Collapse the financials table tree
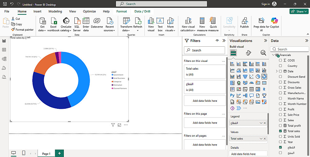This screenshot has height=157, width=310. click(273, 55)
